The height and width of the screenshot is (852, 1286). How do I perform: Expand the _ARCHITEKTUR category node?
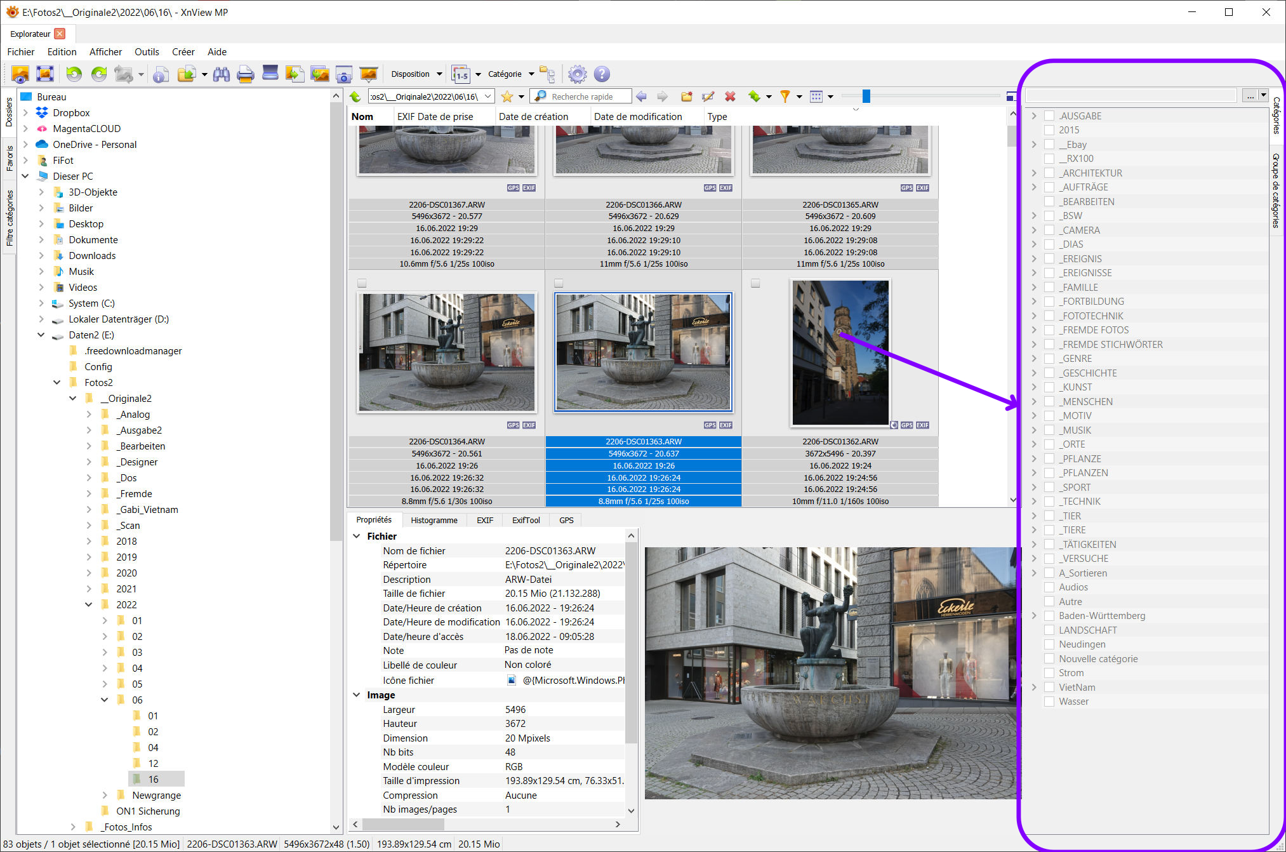1034,173
